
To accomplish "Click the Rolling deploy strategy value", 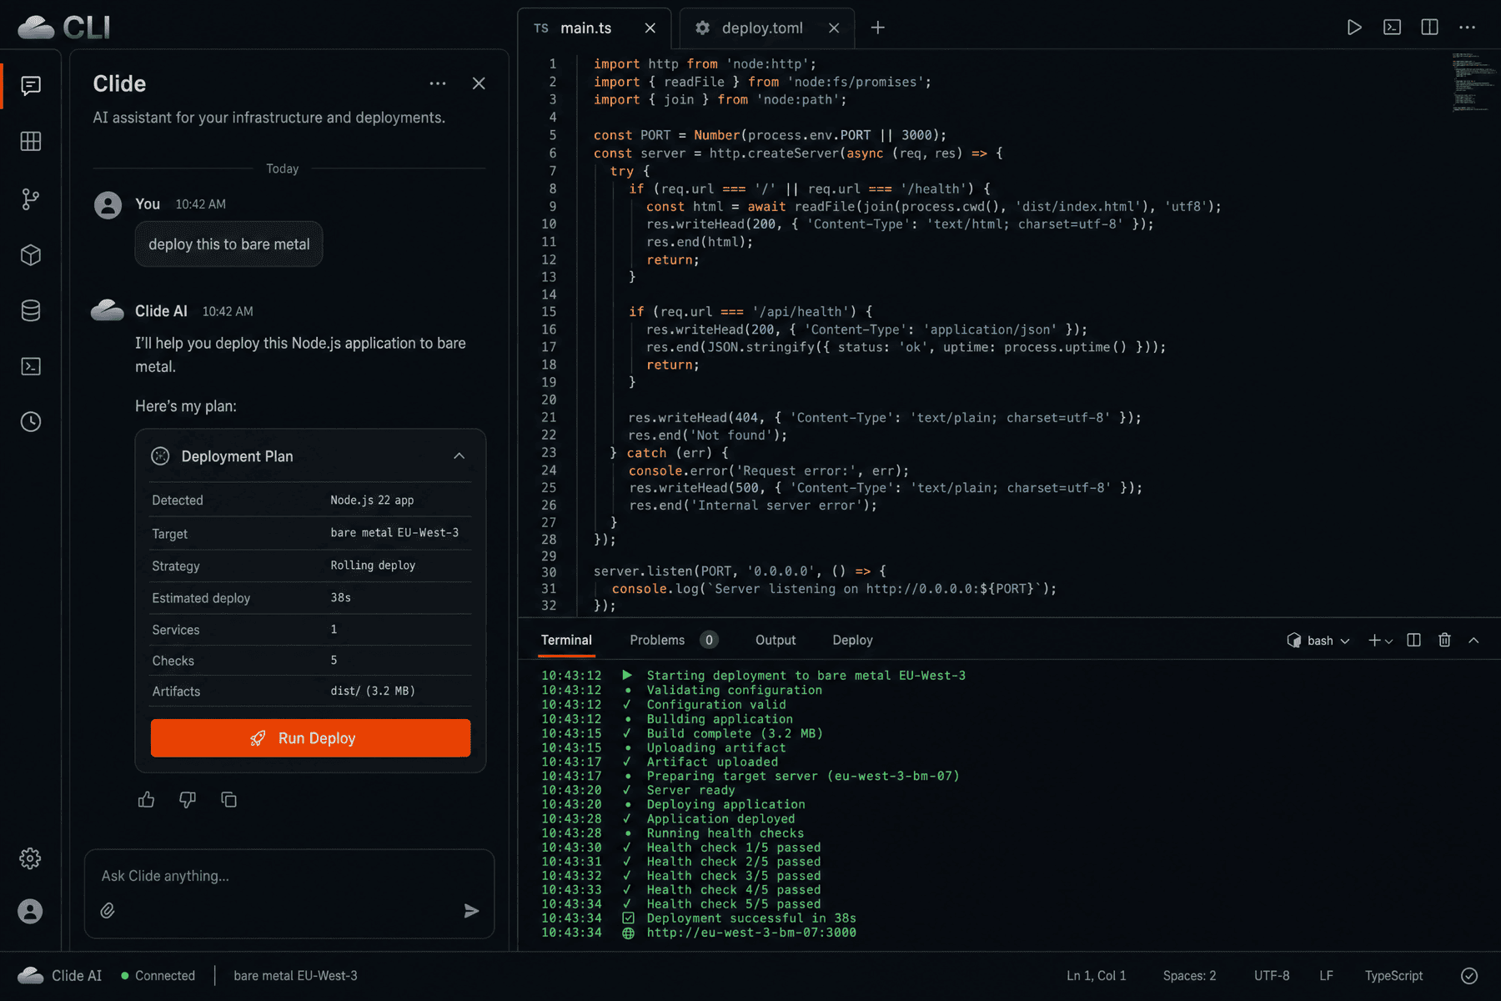I will tap(373, 566).
